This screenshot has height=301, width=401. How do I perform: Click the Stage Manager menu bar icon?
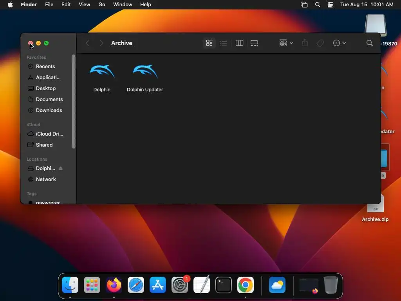[304, 5]
